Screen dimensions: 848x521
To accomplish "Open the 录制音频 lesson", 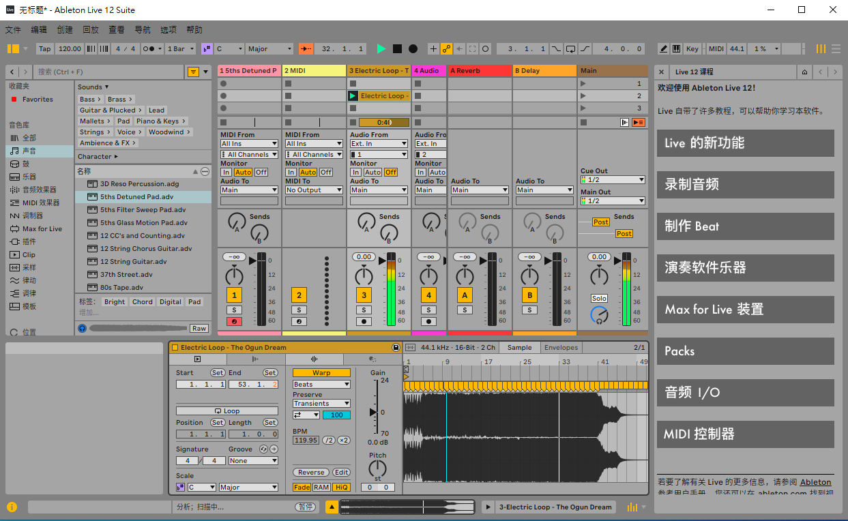I will coord(746,184).
